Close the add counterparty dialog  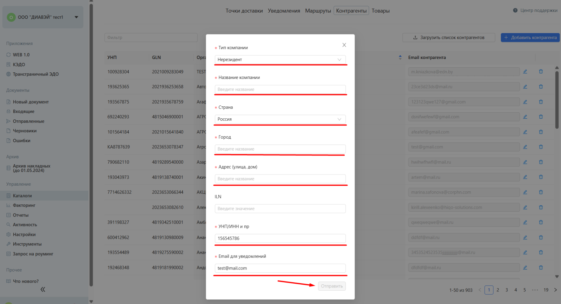344,45
